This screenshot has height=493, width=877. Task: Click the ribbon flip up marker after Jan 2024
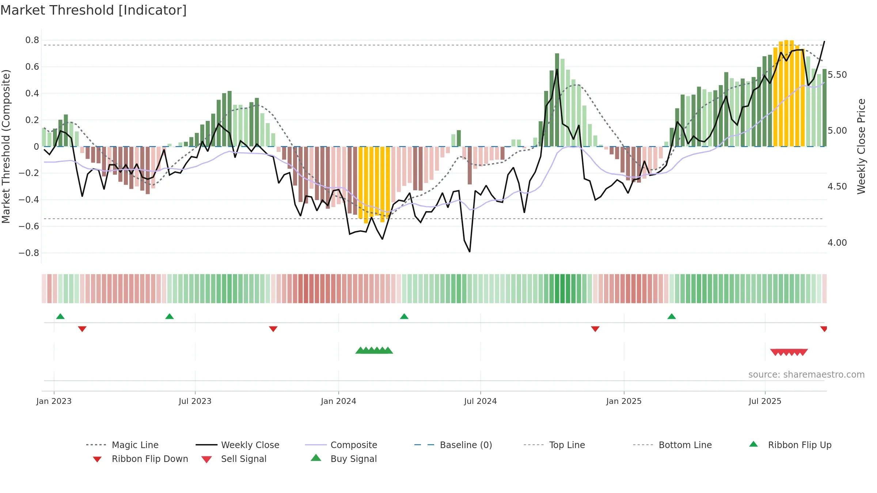tap(404, 316)
